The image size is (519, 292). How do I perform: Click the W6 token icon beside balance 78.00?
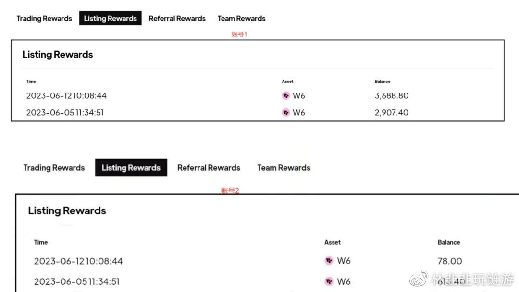click(x=329, y=261)
